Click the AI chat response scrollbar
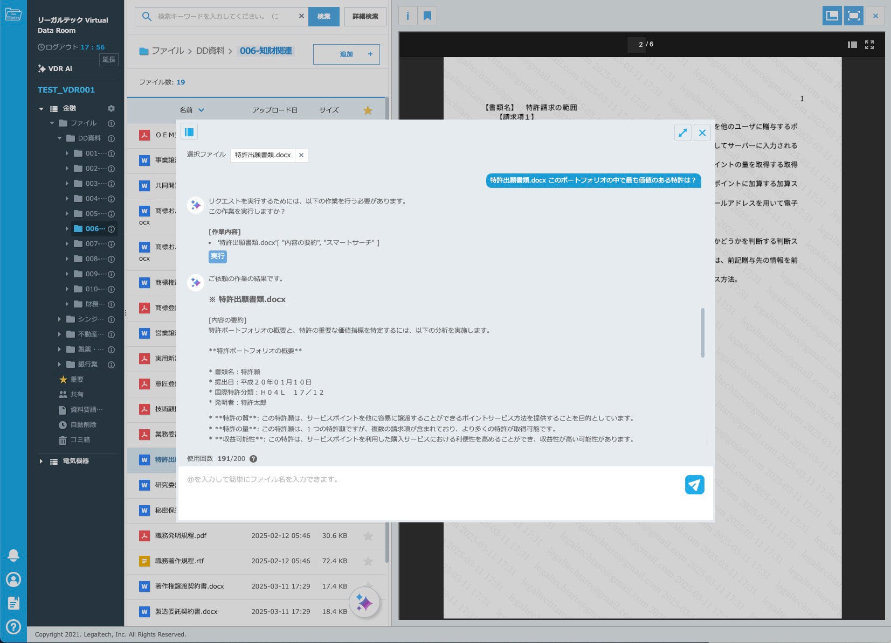This screenshot has height=643, width=891. [702, 333]
